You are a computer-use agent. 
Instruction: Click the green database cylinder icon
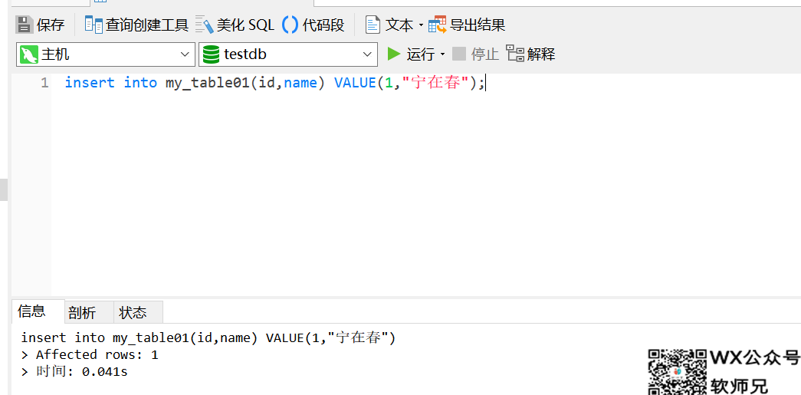(x=211, y=54)
